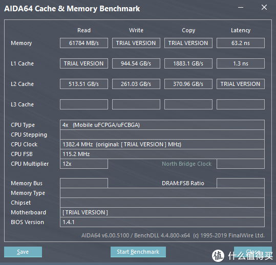Click the L3 Cache row label
The image size is (276, 265).
pos(22,104)
